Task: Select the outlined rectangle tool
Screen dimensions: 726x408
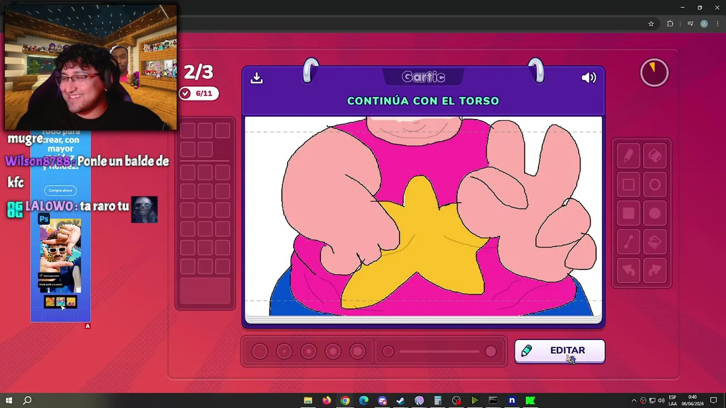Action: pos(628,185)
